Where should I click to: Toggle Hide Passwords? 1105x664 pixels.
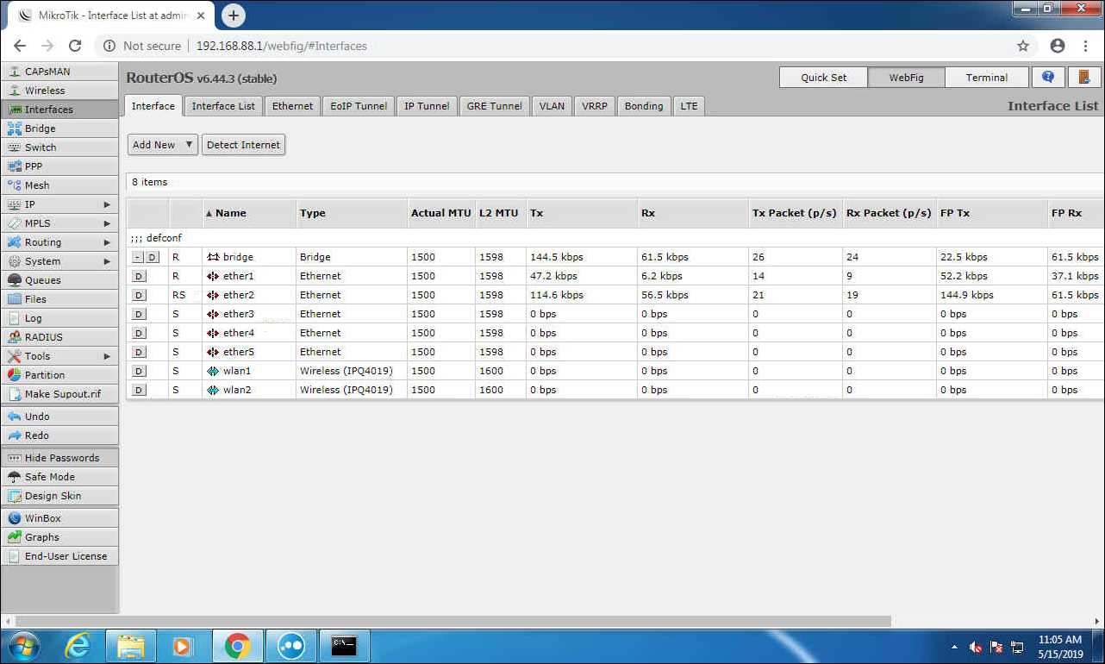pos(59,458)
